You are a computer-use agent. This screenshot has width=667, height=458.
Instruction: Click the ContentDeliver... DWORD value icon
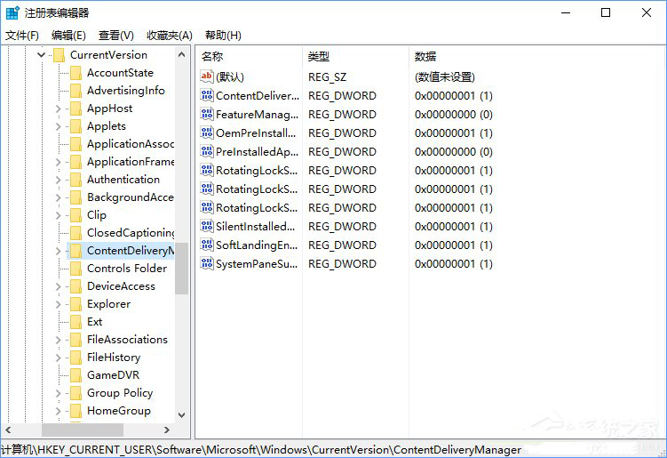[x=207, y=95]
